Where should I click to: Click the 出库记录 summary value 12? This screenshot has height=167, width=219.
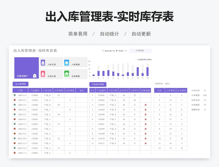[x=205, y=100]
